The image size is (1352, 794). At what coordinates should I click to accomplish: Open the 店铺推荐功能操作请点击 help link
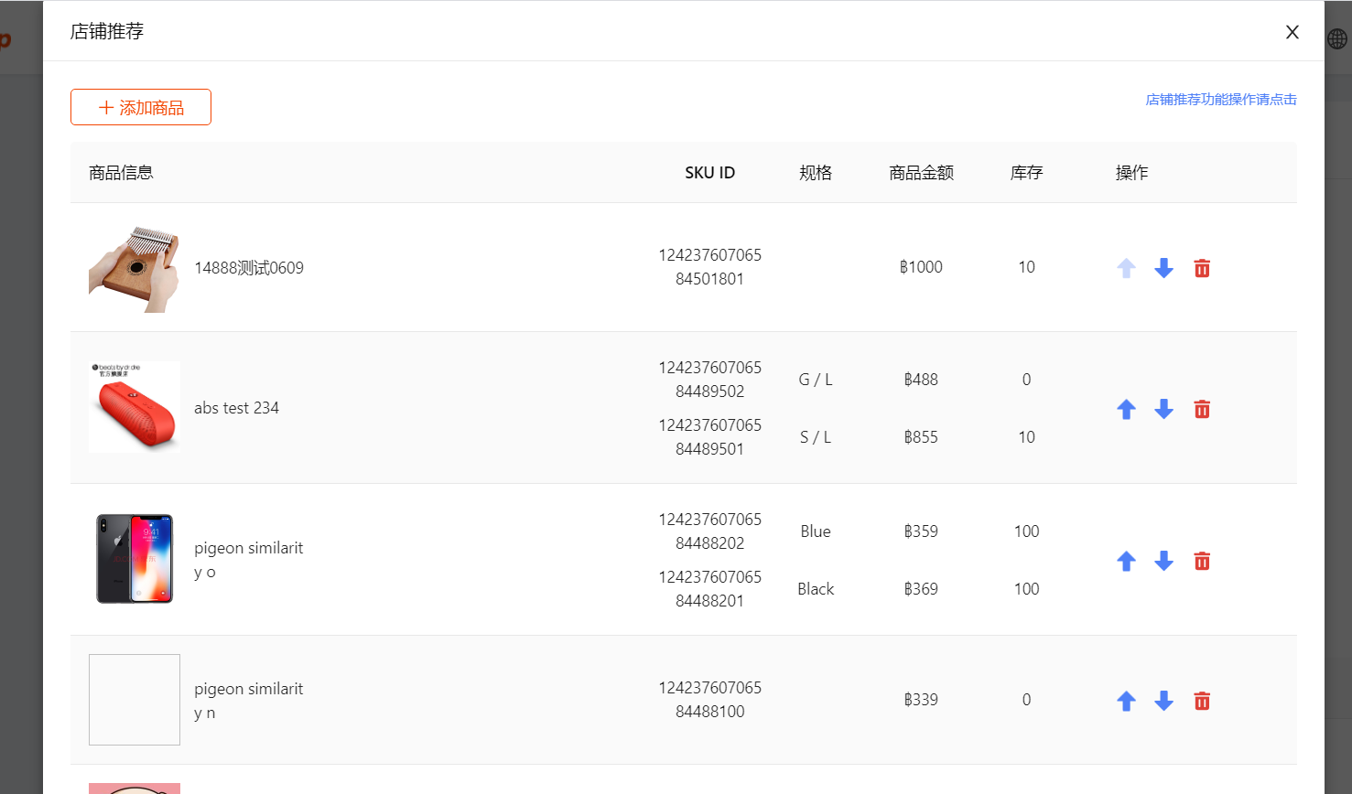[x=1221, y=100]
